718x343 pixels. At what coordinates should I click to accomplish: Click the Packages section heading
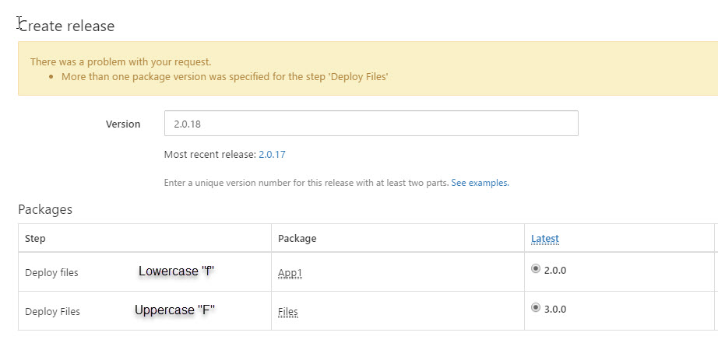45,209
